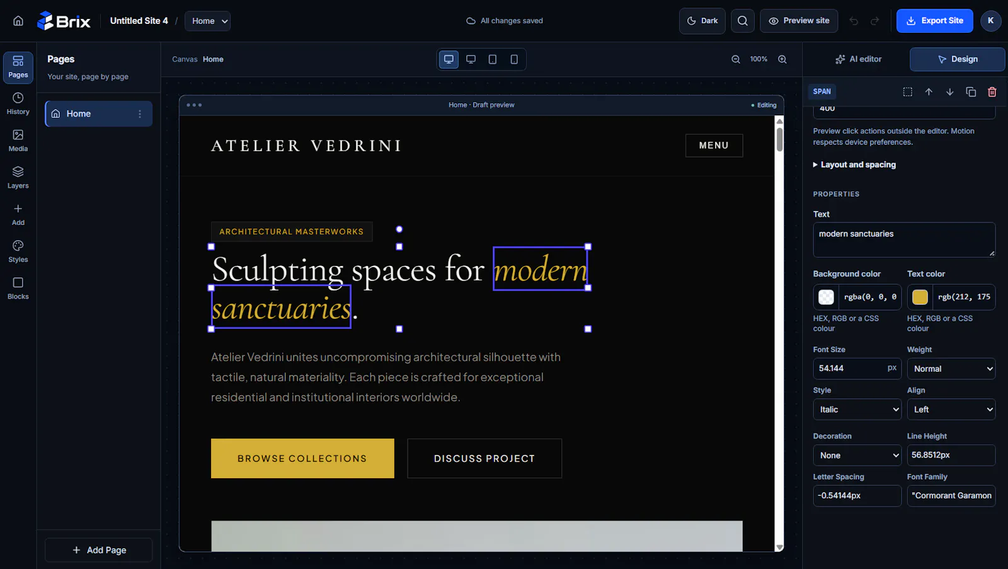The width and height of the screenshot is (1008, 569).
Task: Click the redo arrow
Action: (875, 21)
